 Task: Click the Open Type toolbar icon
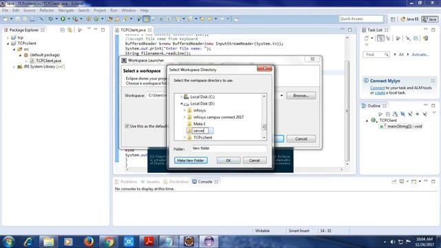[110, 19]
